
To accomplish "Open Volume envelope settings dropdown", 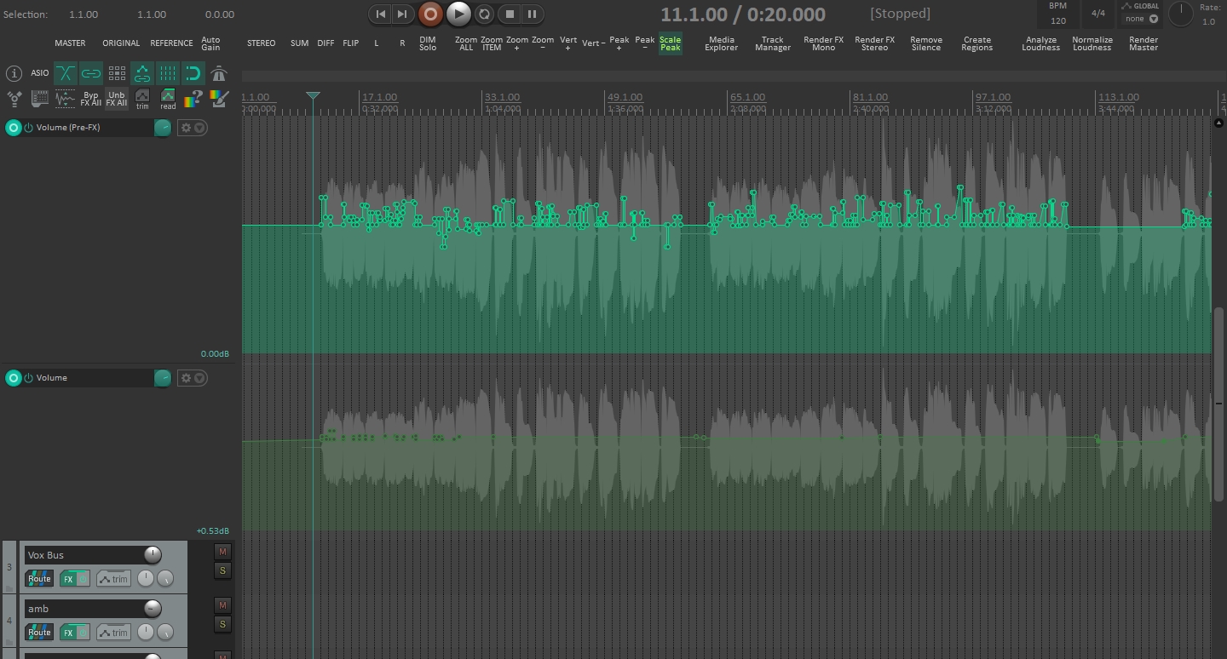I will coord(193,378).
